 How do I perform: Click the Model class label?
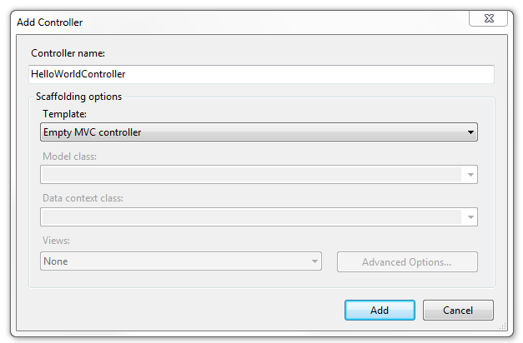coord(68,156)
